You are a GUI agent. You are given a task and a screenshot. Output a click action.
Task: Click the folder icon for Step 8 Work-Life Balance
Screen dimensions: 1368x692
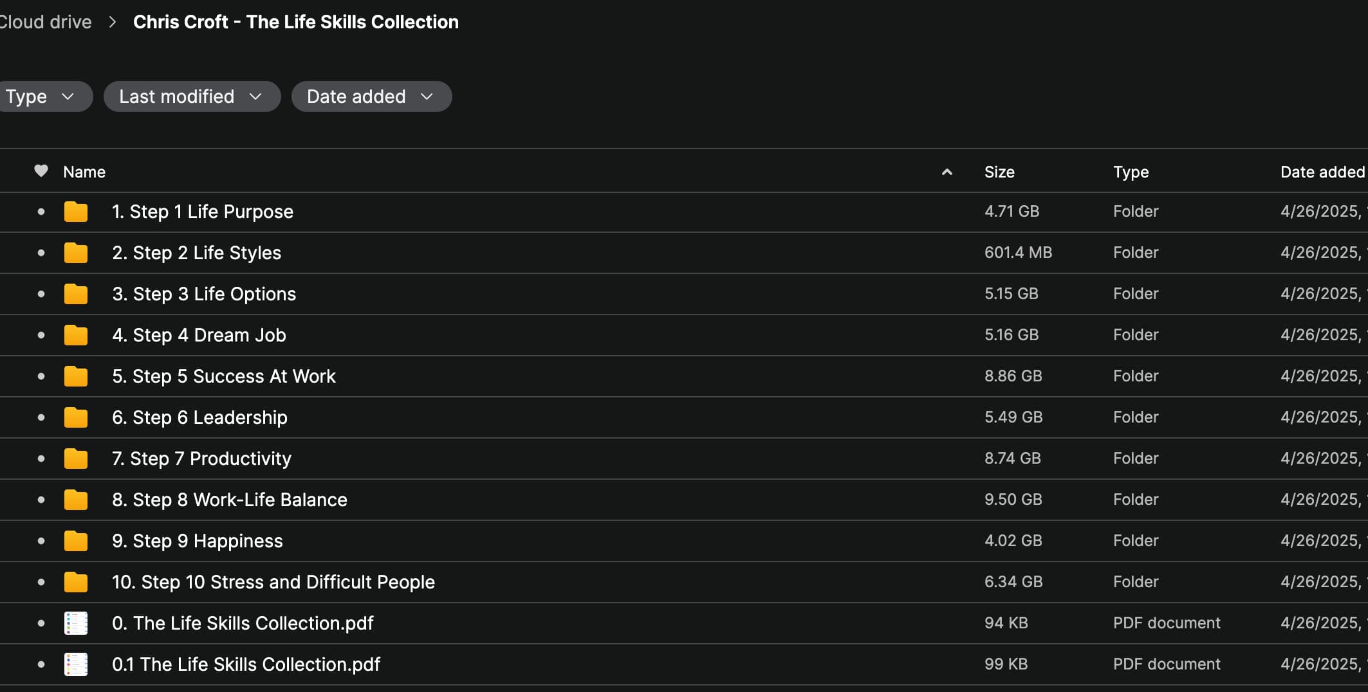(x=76, y=500)
